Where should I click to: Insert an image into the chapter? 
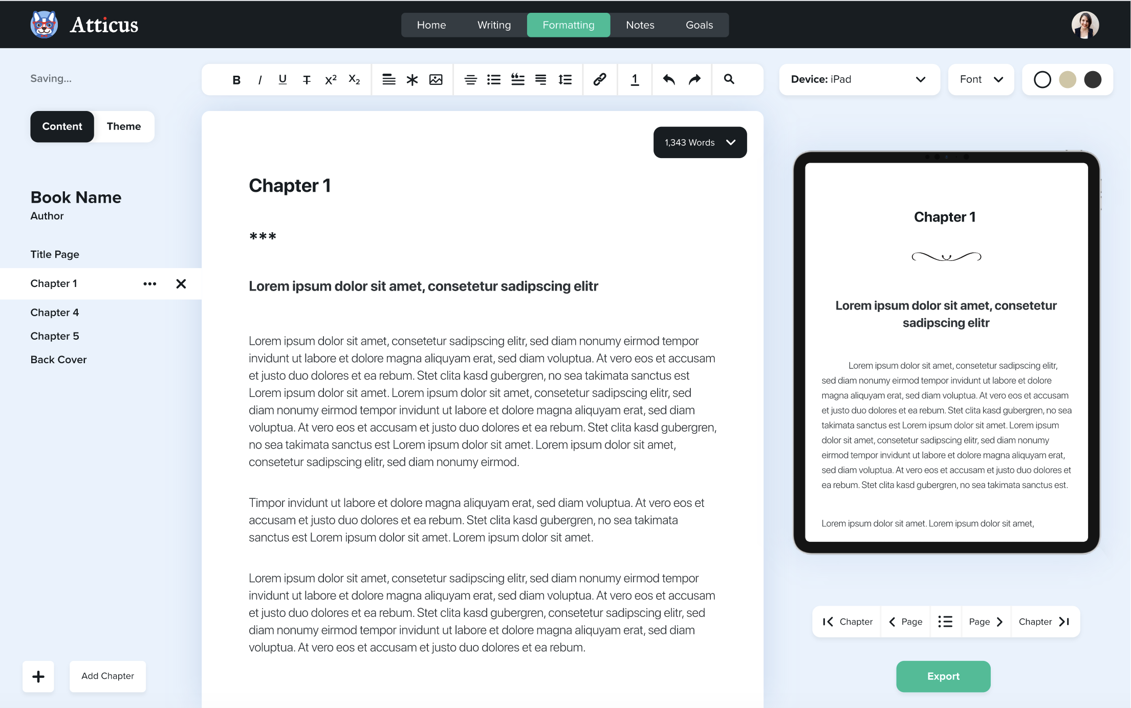pyautogui.click(x=438, y=79)
